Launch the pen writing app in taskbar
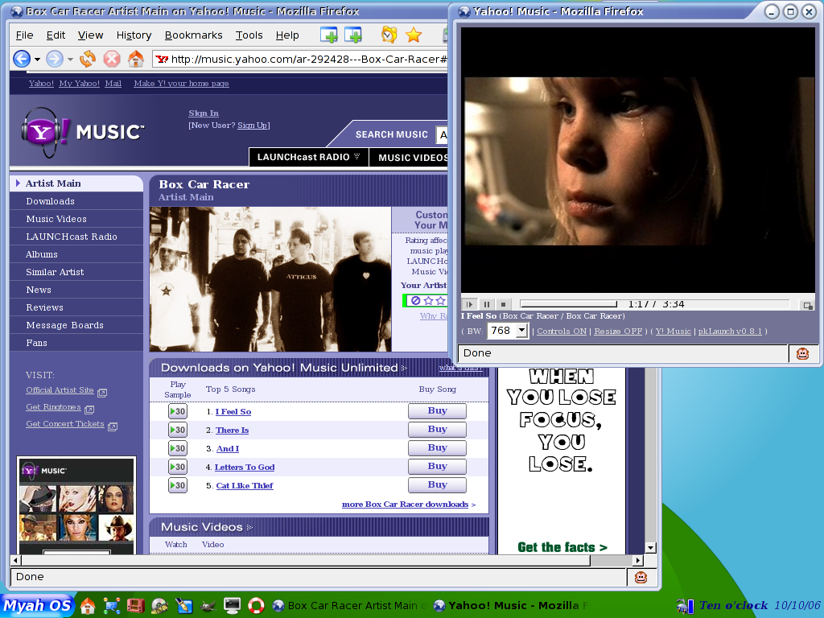 click(184, 605)
